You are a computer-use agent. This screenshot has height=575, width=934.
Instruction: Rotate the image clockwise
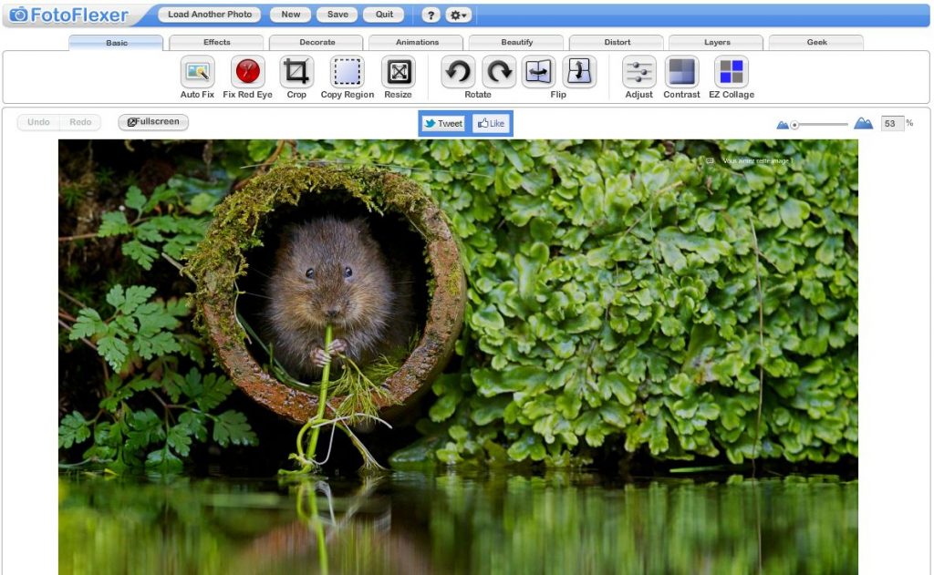499,73
